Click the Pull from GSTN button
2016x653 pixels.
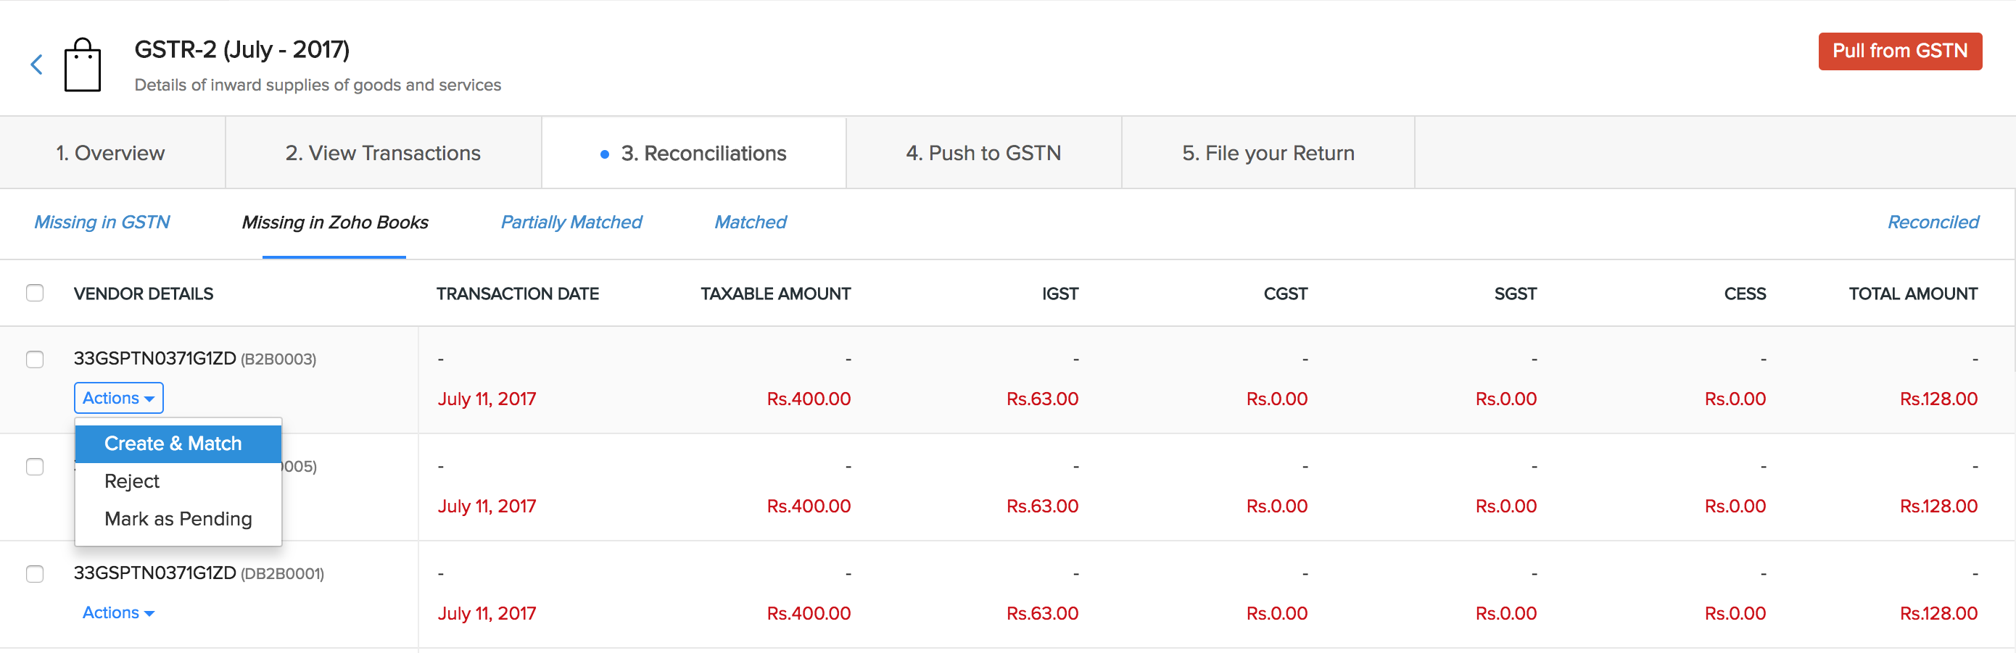(x=1900, y=51)
